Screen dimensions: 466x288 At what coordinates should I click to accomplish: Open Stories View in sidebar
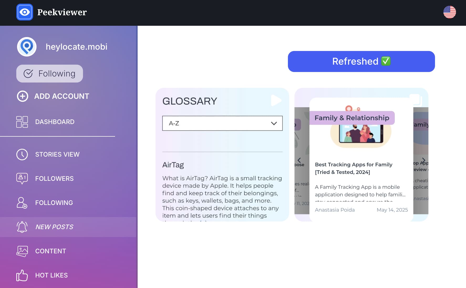coord(58,155)
